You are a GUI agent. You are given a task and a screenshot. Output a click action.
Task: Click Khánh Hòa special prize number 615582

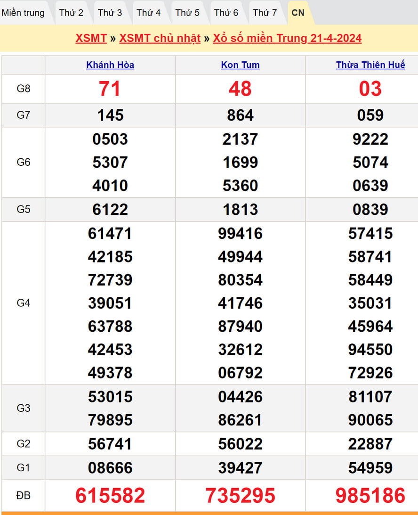[110, 496]
